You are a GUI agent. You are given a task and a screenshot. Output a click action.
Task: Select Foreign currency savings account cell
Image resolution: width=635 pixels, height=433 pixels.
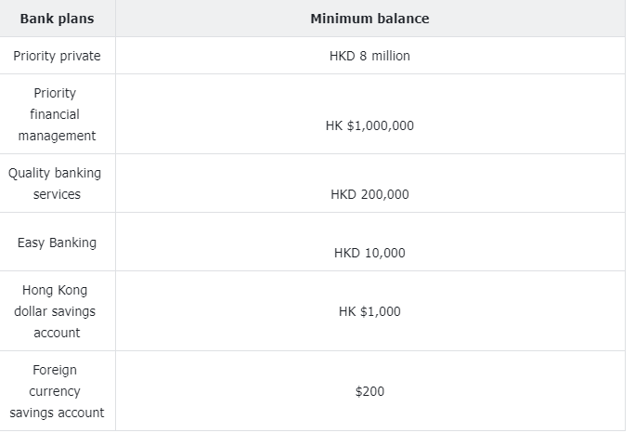[58, 391]
